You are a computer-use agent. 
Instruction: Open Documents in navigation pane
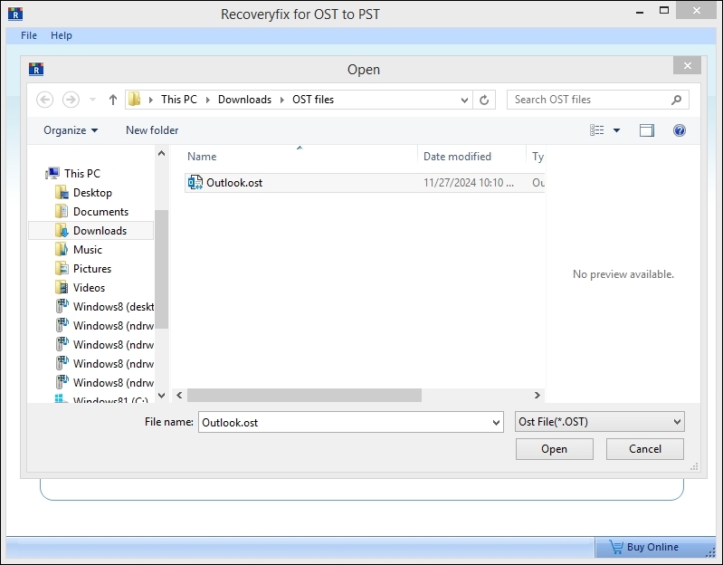(x=101, y=212)
